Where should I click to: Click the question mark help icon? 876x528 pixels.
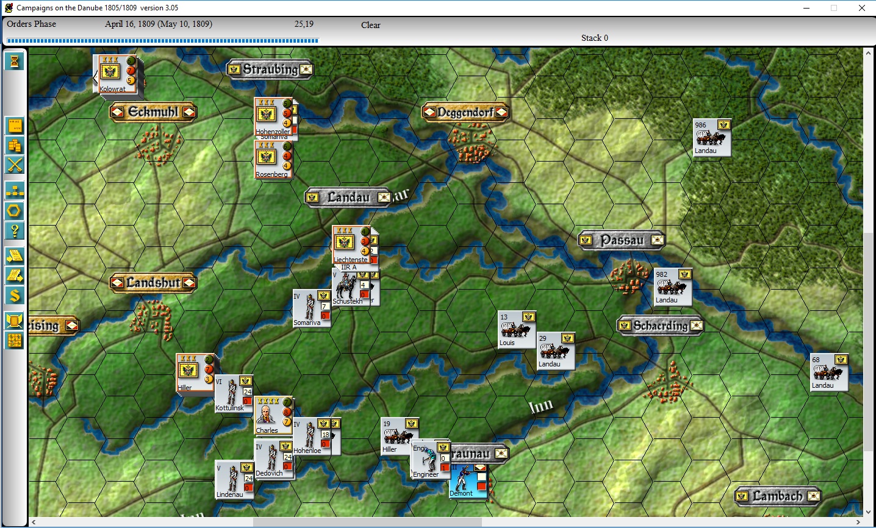pyautogui.click(x=15, y=230)
